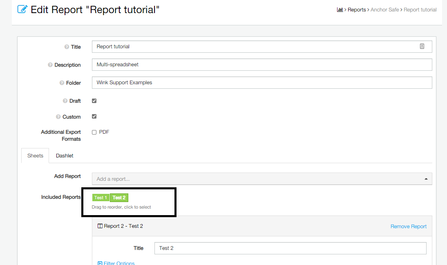Click the Description field containing Multi-spreadsheet

(x=261, y=65)
